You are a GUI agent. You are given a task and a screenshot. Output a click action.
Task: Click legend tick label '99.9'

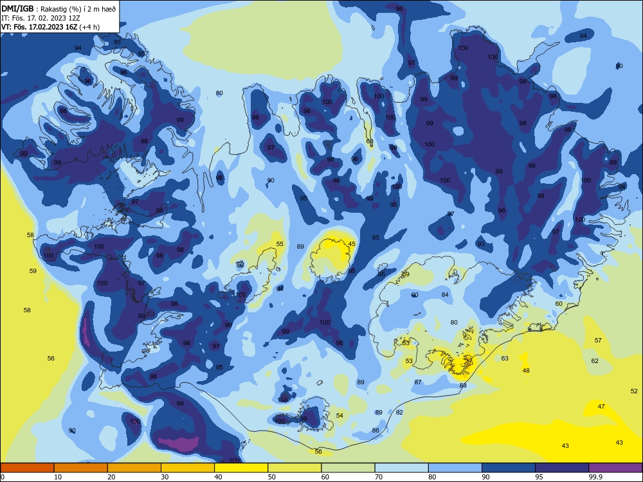click(x=595, y=477)
